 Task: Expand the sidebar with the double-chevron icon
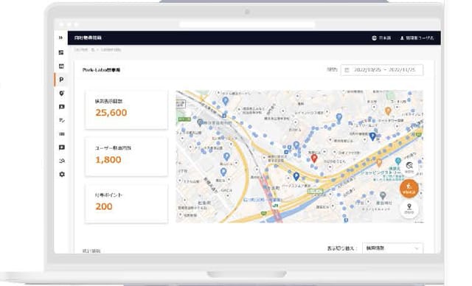pyautogui.click(x=60, y=38)
